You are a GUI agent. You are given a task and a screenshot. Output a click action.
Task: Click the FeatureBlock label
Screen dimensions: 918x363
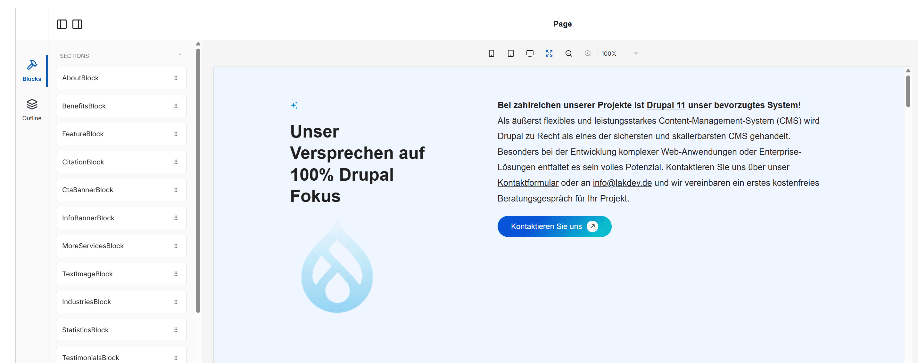[83, 134]
